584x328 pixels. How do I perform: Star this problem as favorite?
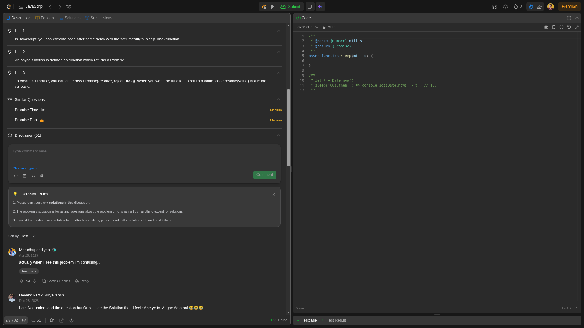(52, 320)
